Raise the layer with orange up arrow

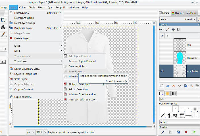[x=174, y=85]
